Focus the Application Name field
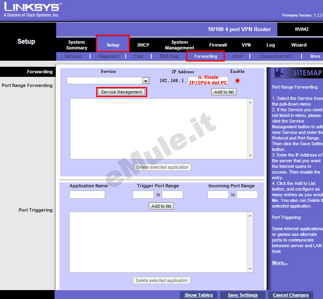323x299 pixels. (x=87, y=195)
